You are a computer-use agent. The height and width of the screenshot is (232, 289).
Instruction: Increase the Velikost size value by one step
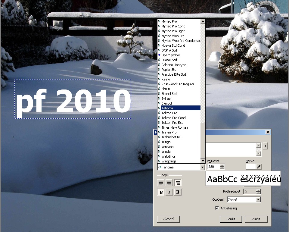pos(222,165)
